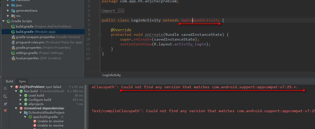The height and width of the screenshot is (129, 315).
Task: Click super.onCreate call on line 10
Action: [160, 39]
